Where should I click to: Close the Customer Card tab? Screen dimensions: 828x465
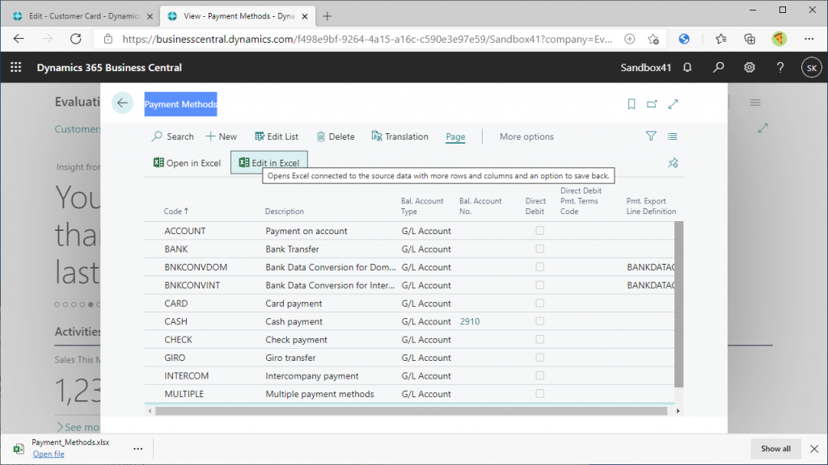(150, 16)
